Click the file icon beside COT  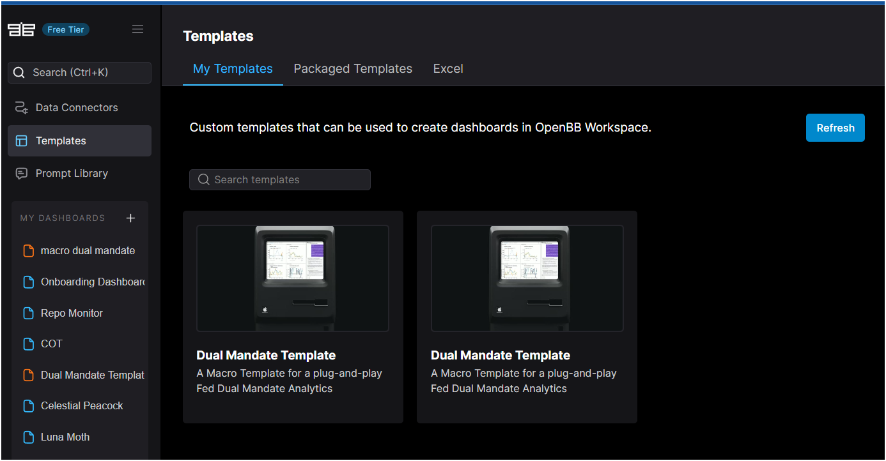(x=28, y=344)
